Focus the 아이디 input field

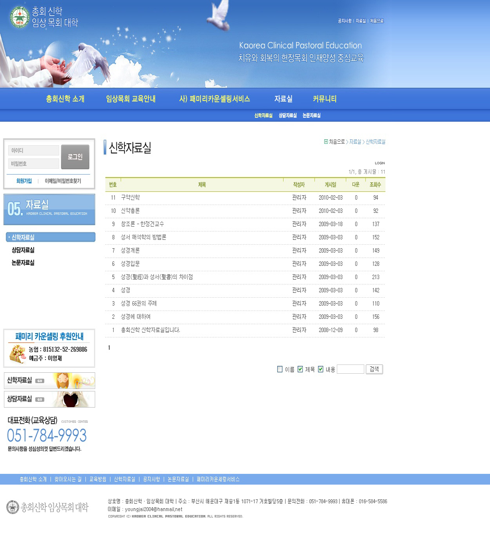(33, 151)
